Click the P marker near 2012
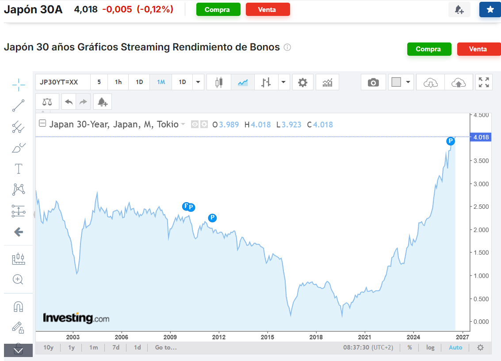The image size is (501, 361). tap(213, 218)
